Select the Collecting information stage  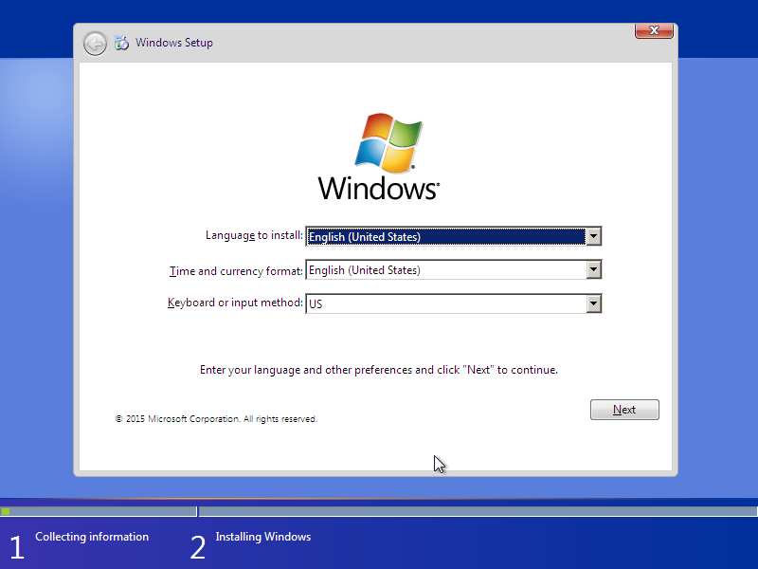click(91, 537)
